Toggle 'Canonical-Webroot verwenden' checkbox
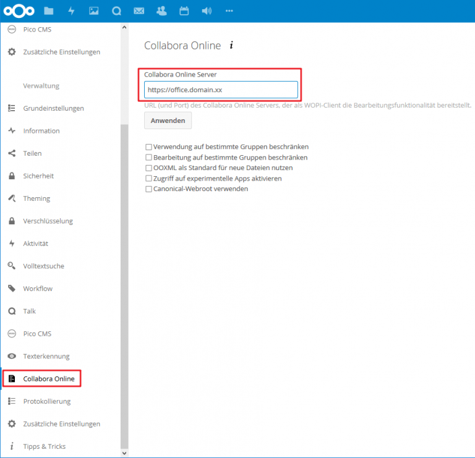 (x=148, y=189)
